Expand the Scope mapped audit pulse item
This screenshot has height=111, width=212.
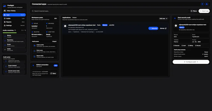pyautogui.click(x=14, y=66)
